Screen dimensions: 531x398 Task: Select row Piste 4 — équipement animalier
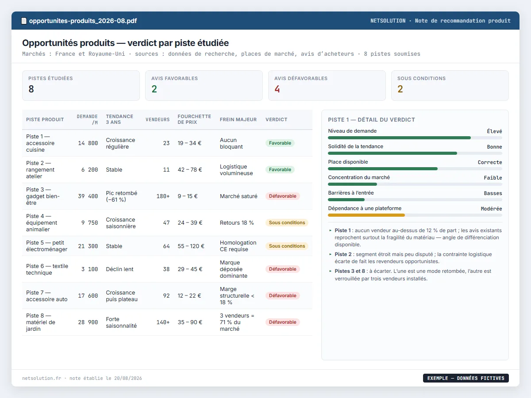(167, 223)
